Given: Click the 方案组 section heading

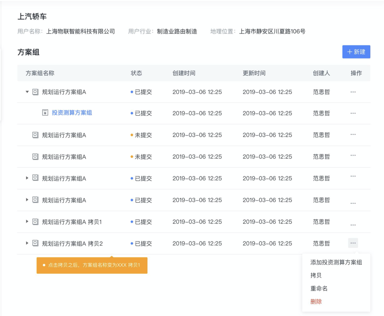Looking at the screenshot, I should tap(28, 52).
